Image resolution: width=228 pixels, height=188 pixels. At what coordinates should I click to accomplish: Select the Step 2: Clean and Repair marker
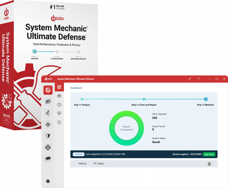click(144, 99)
